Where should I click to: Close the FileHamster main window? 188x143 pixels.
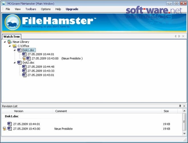pos(183,3)
